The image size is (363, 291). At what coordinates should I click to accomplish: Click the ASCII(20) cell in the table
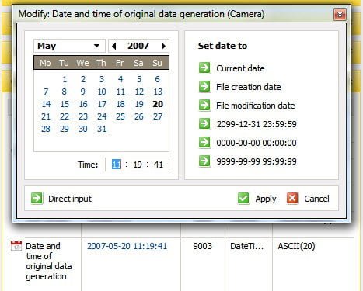coord(296,246)
